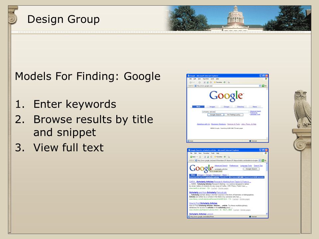The height and width of the screenshot is (239, 319).
Task: Click the page icon in the homepage address bar
Action: pos(195,86)
